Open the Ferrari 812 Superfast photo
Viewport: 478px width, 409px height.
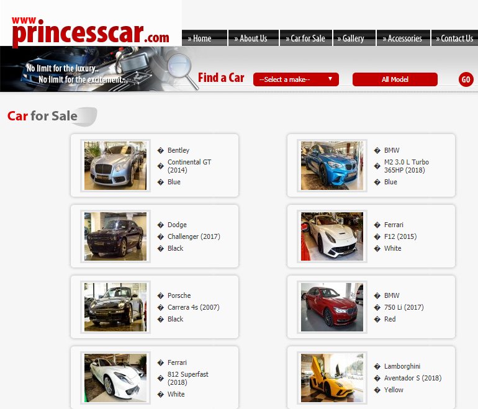(x=115, y=378)
